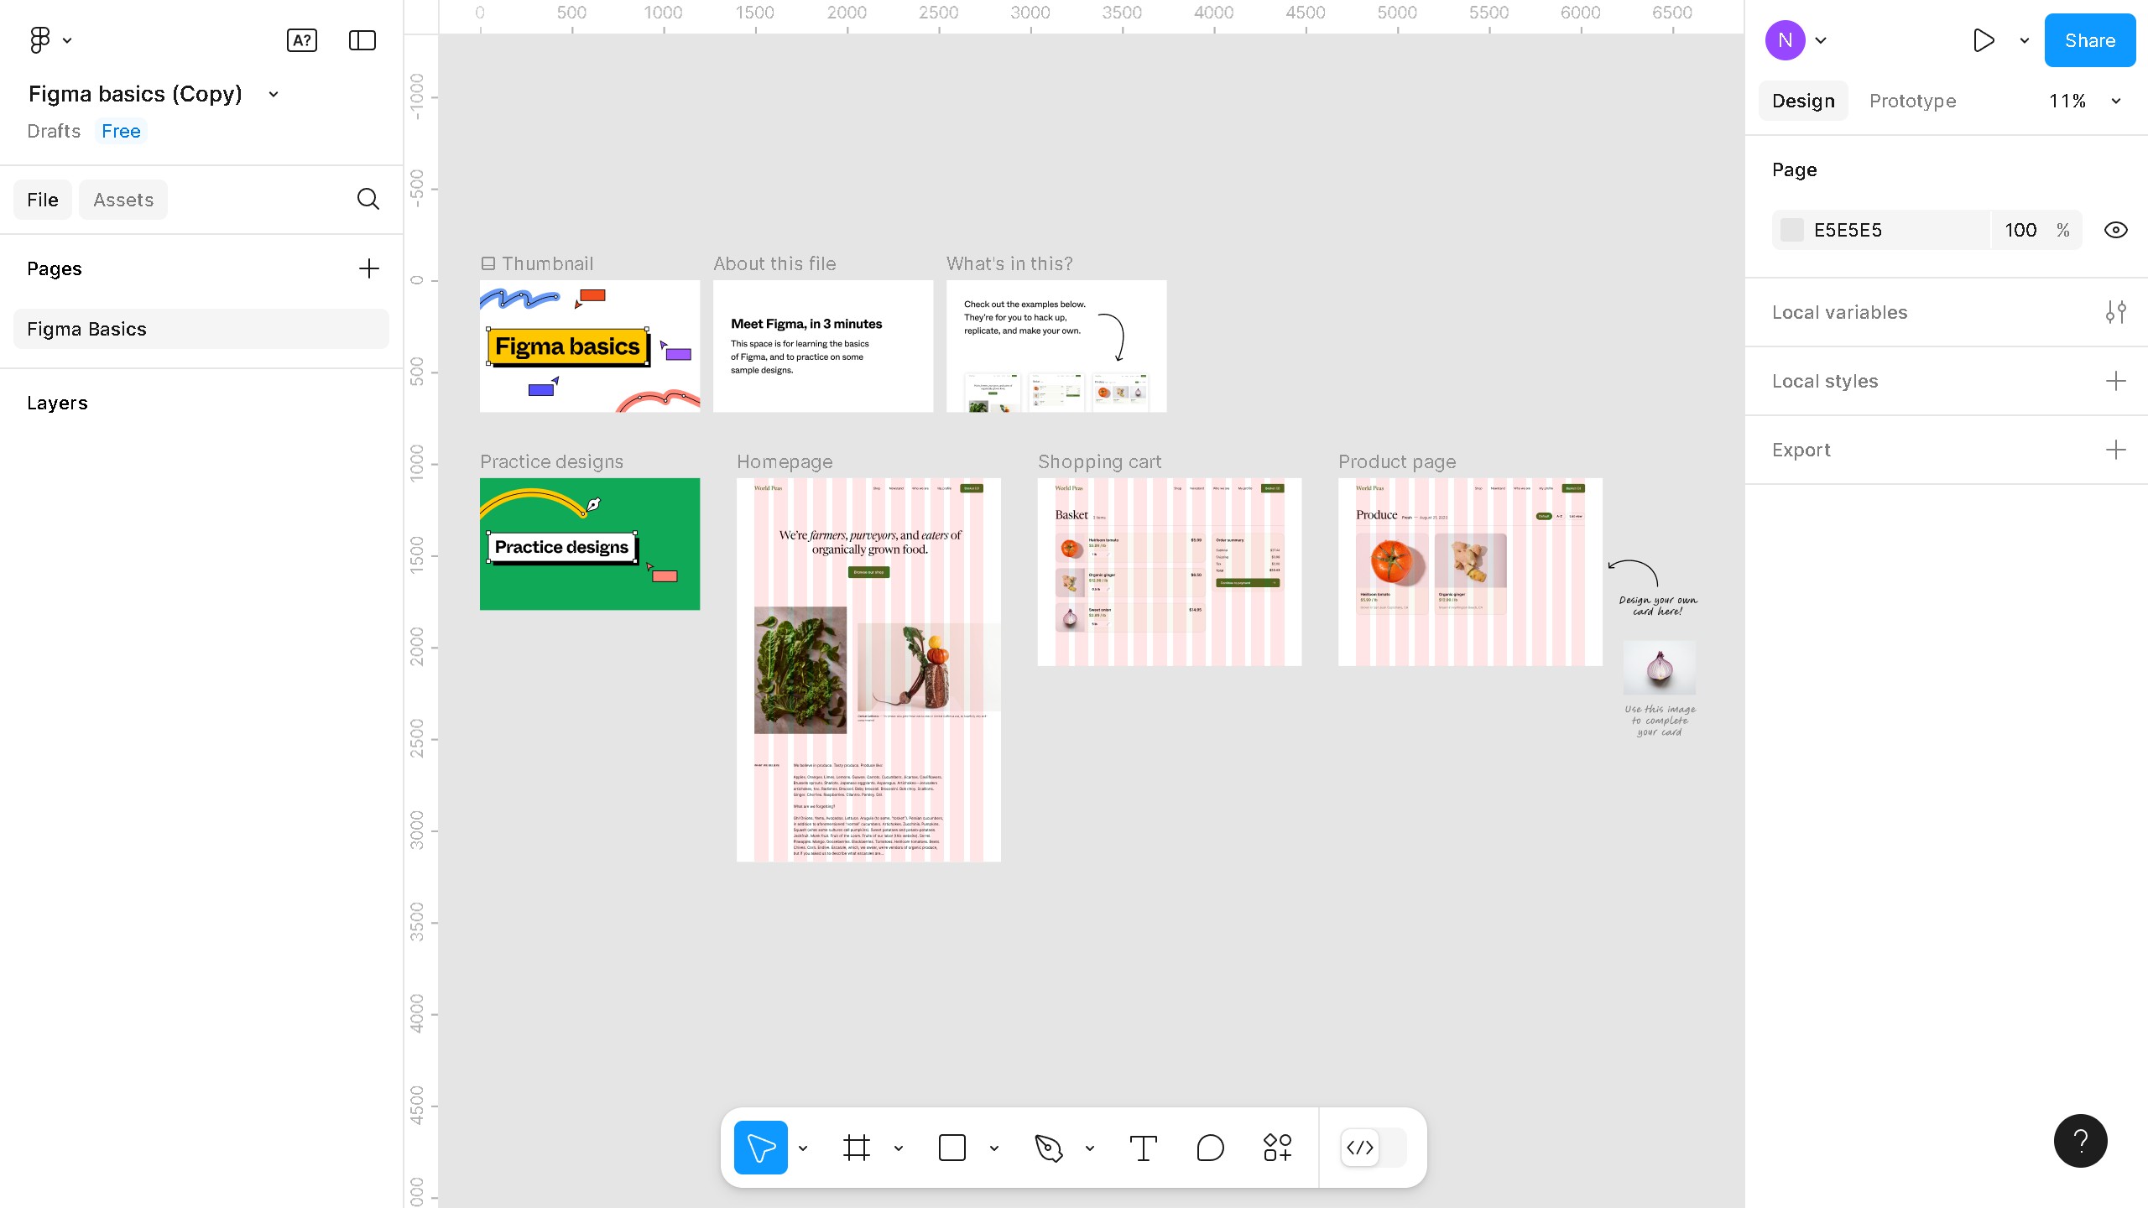Screen dimensions: 2148x1208
Task: Click the Share button
Action: click(2089, 40)
